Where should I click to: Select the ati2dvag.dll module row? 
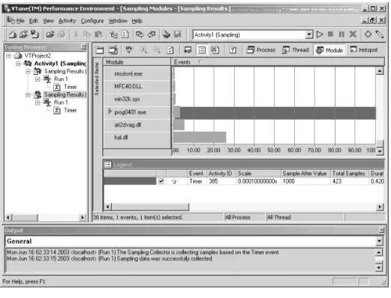point(137,125)
